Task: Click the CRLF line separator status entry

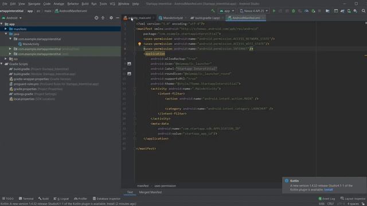Action: tap(330, 204)
